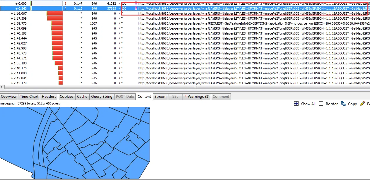
Task: Click the red timing bar of the +1:16.067 request
Action: click(55, 13)
